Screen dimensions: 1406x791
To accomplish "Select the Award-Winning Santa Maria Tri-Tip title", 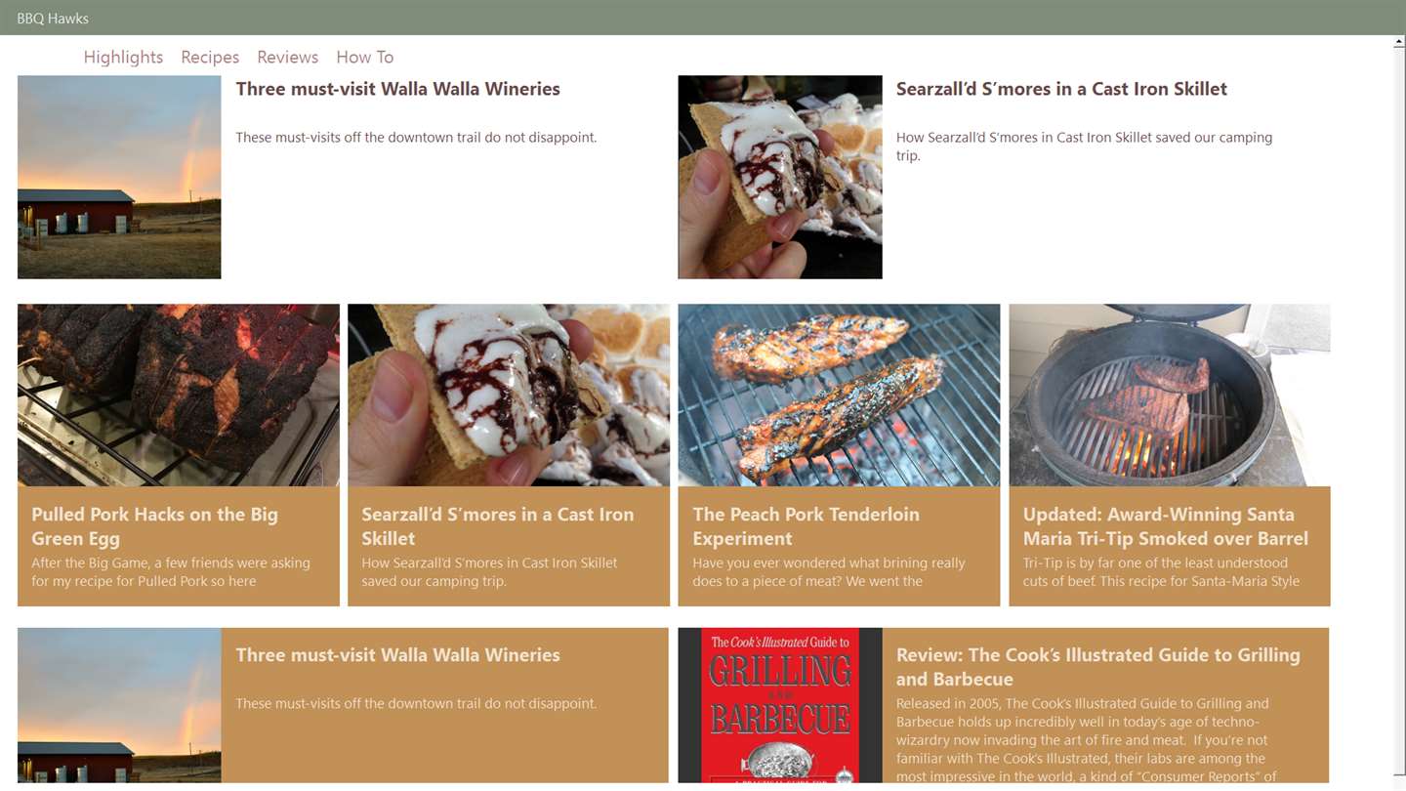I will tap(1166, 526).
